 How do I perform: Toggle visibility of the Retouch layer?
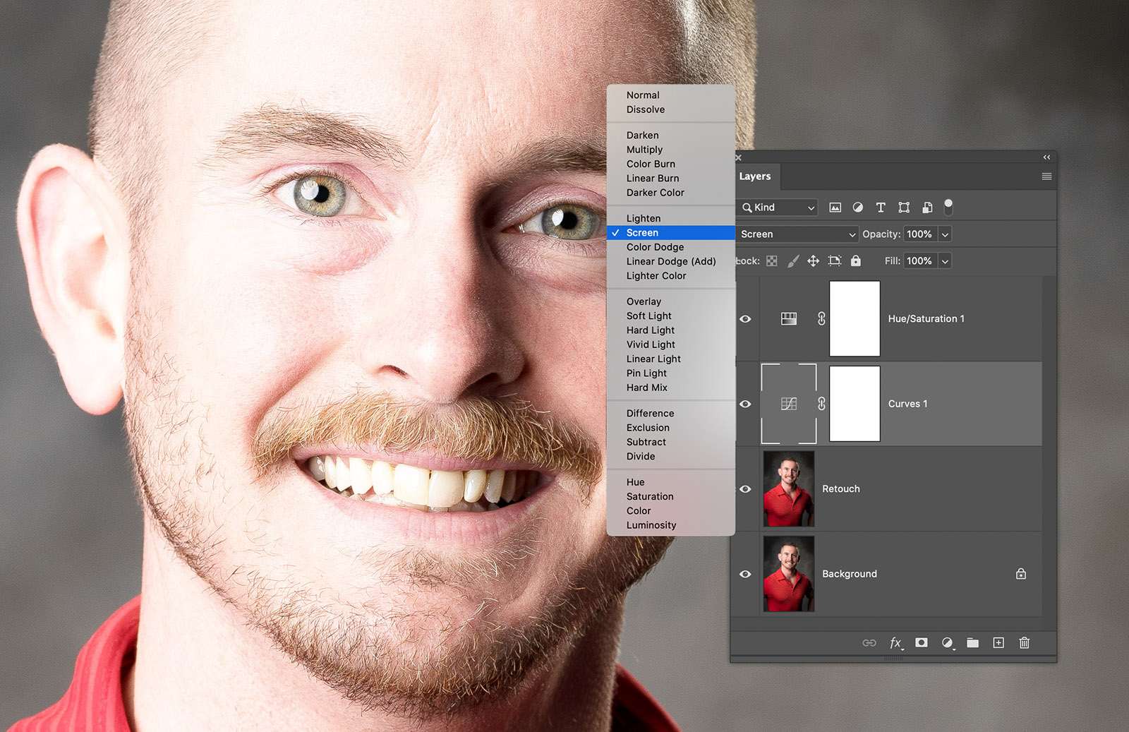pyautogui.click(x=745, y=489)
